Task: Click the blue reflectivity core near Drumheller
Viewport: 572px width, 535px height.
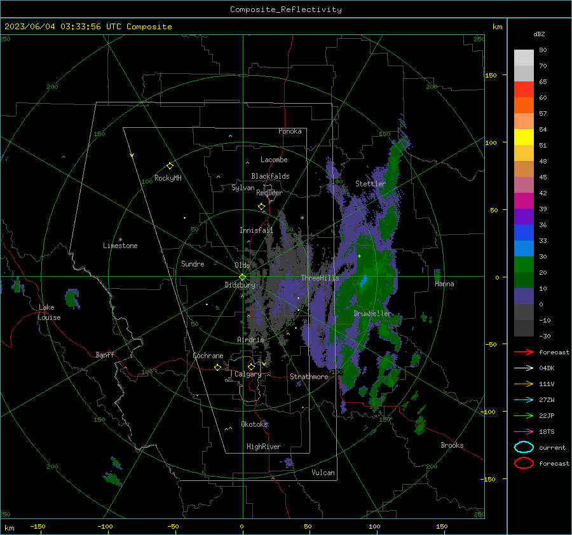Action: point(364,282)
